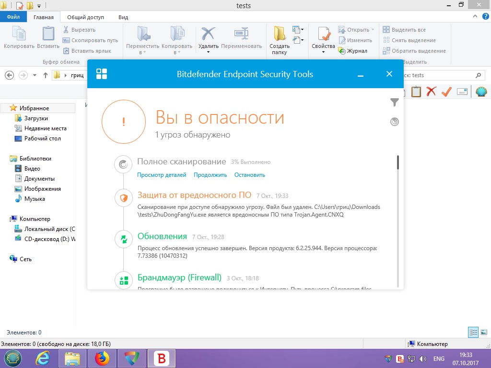This screenshot has width=491, height=368.
Task: Click the shell icon in the toolbar
Action: [x=481, y=92]
